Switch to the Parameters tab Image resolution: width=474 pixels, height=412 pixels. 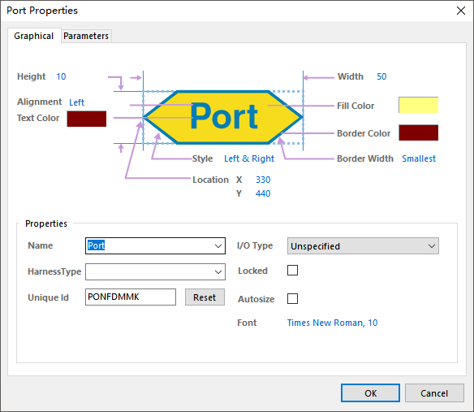coord(86,36)
